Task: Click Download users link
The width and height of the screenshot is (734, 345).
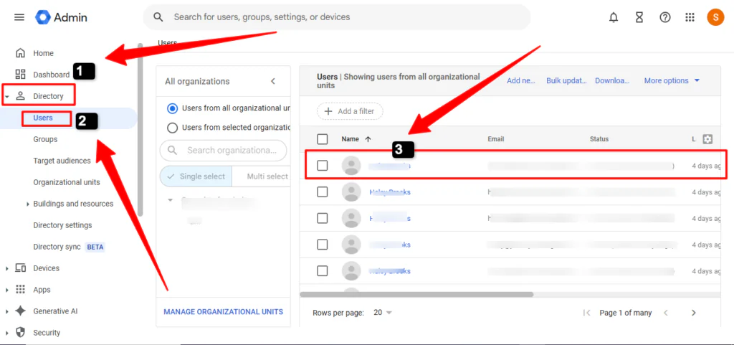Action: pos(612,80)
